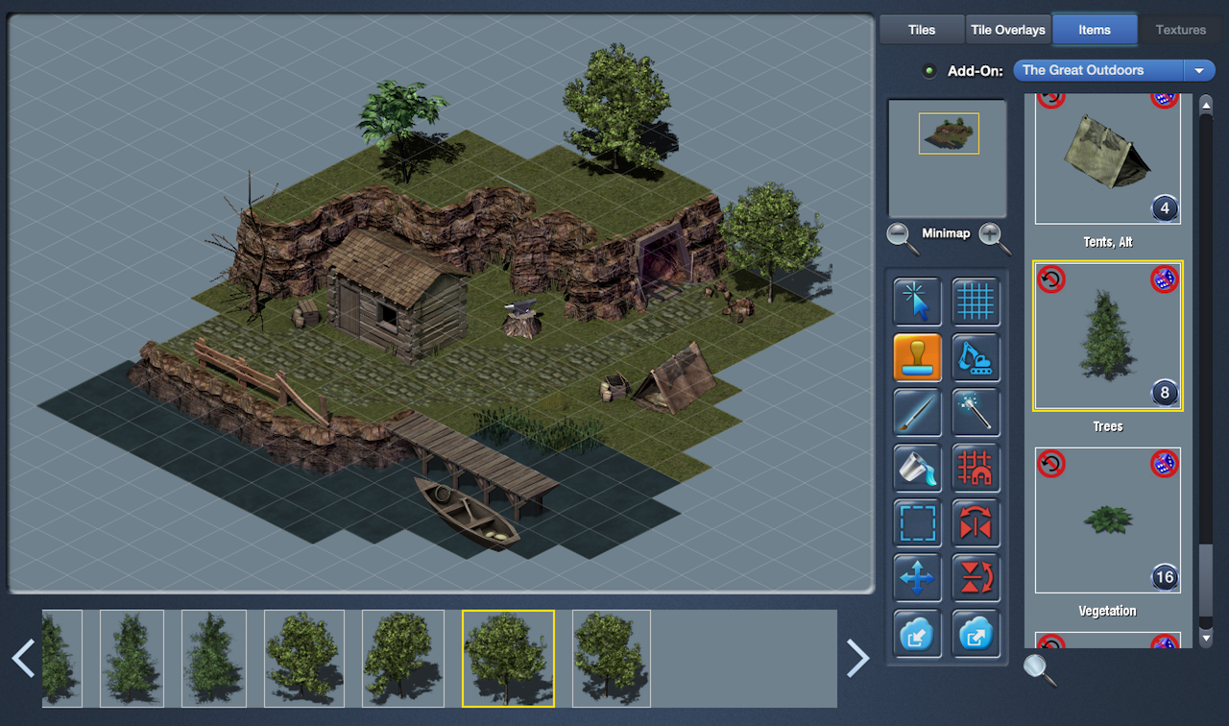
Task: Zoom in the minimap
Action: tap(995, 236)
